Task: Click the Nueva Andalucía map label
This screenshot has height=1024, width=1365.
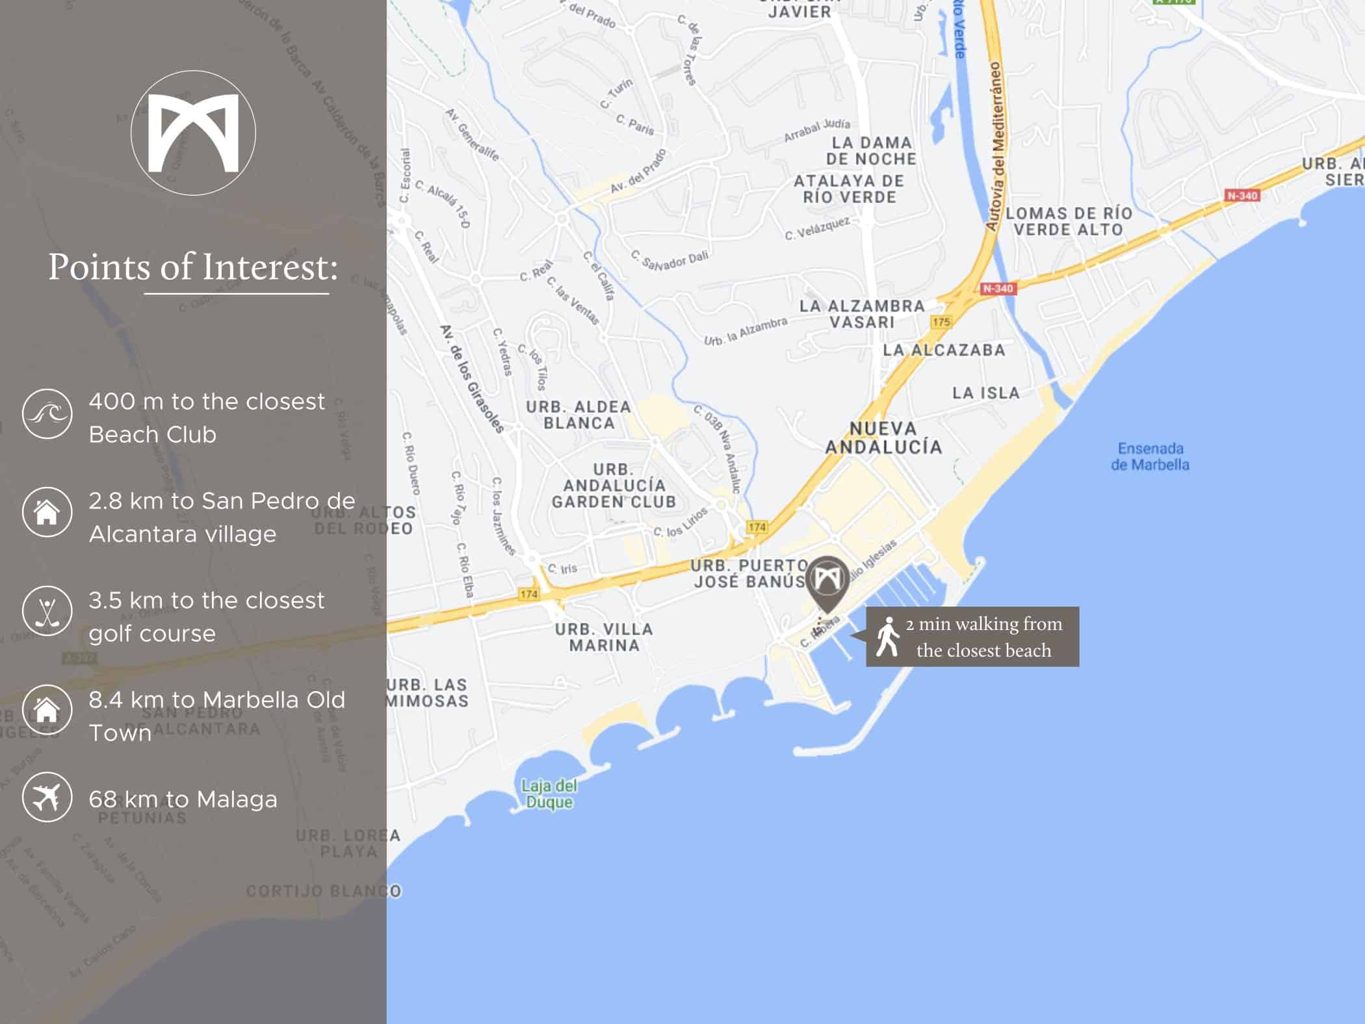Action: [883, 438]
